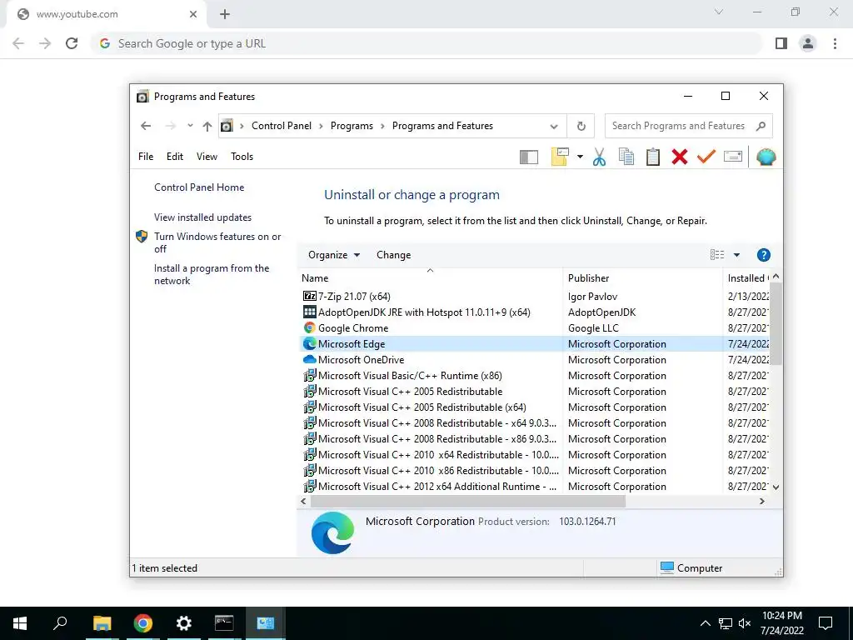Open the File menu
This screenshot has width=853, height=640.
(x=146, y=157)
